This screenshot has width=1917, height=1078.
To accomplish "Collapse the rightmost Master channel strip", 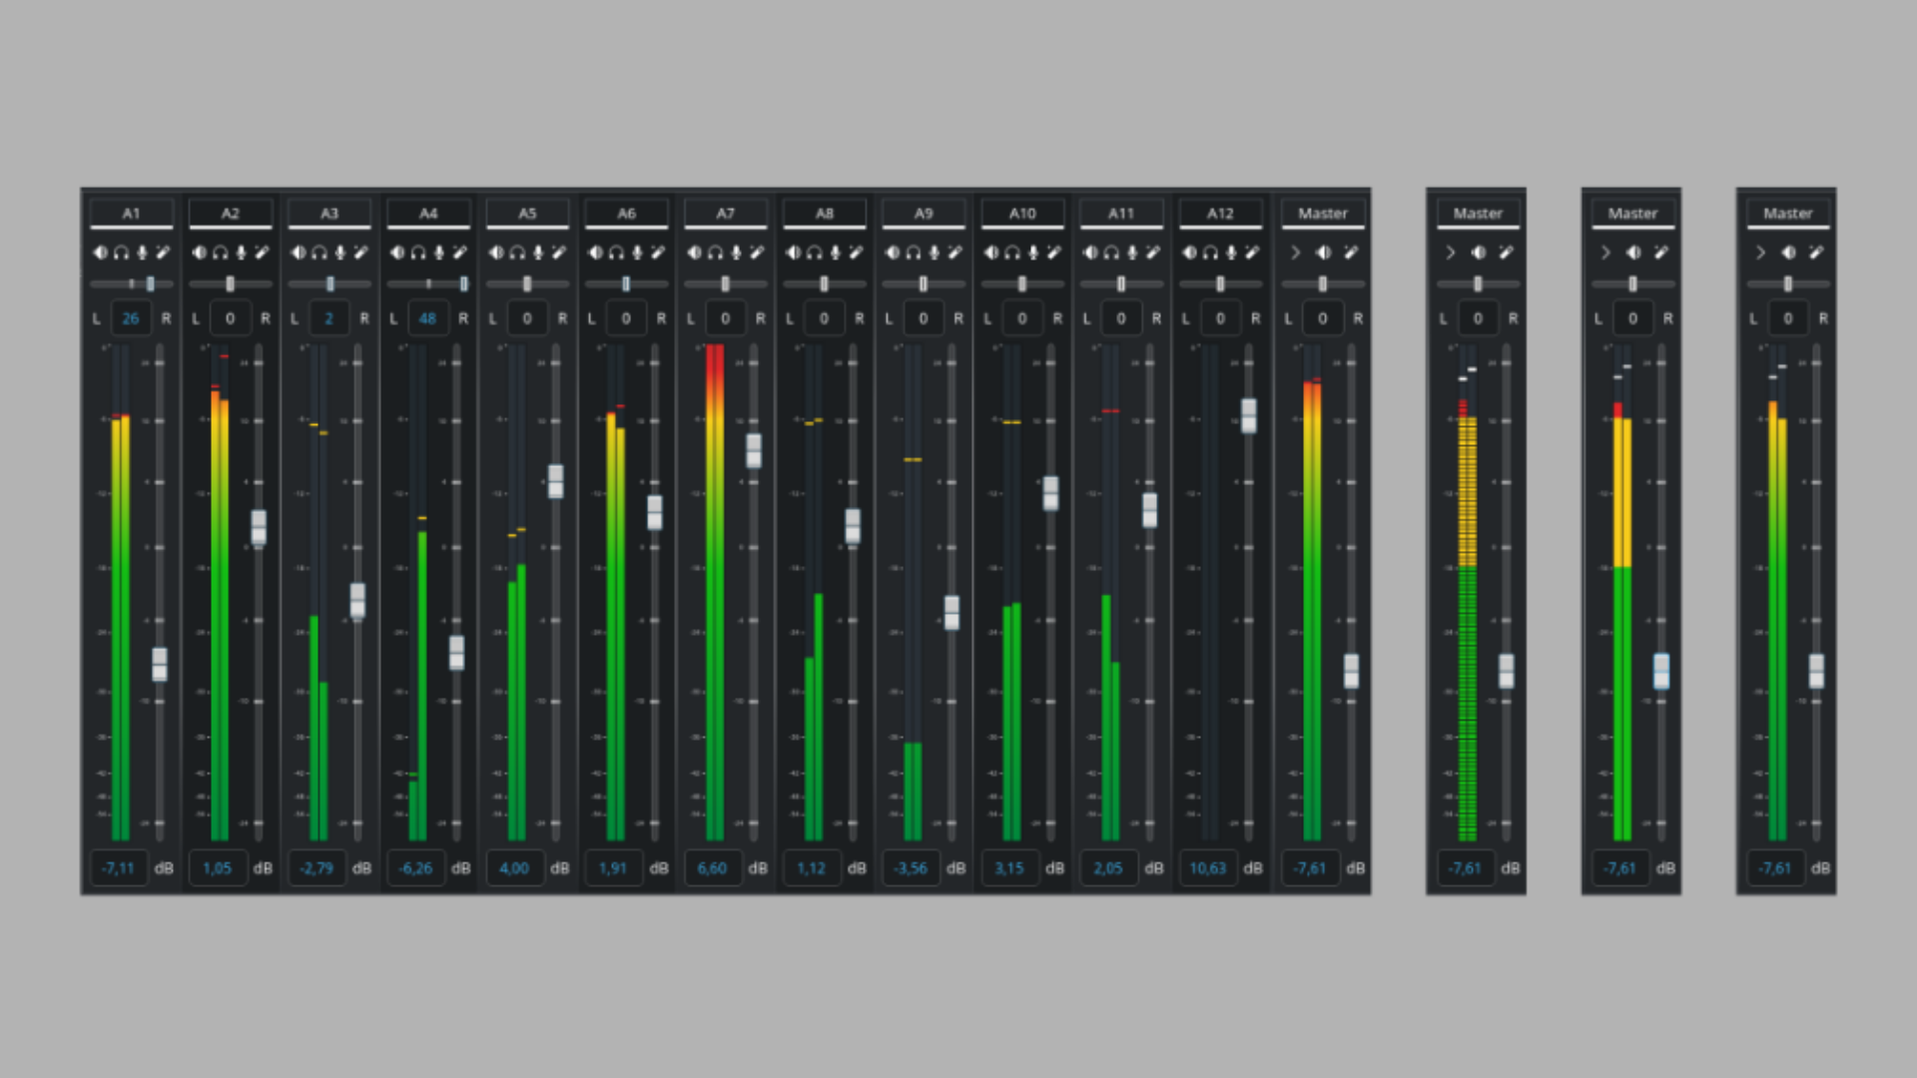I will pyautogui.click(x=1760, y=253).
